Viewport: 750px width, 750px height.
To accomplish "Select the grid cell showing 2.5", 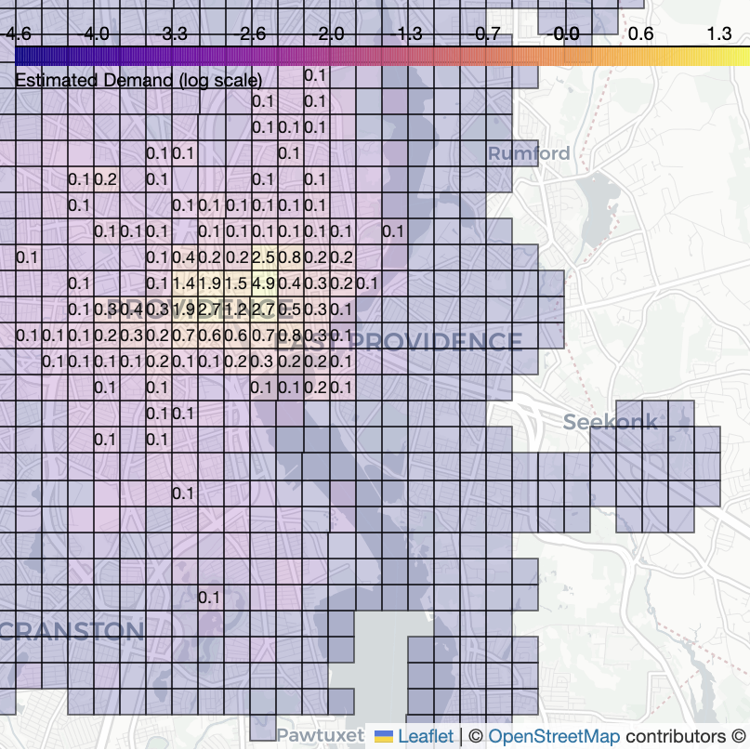I will pyautogui.click(x=263, y=257).
